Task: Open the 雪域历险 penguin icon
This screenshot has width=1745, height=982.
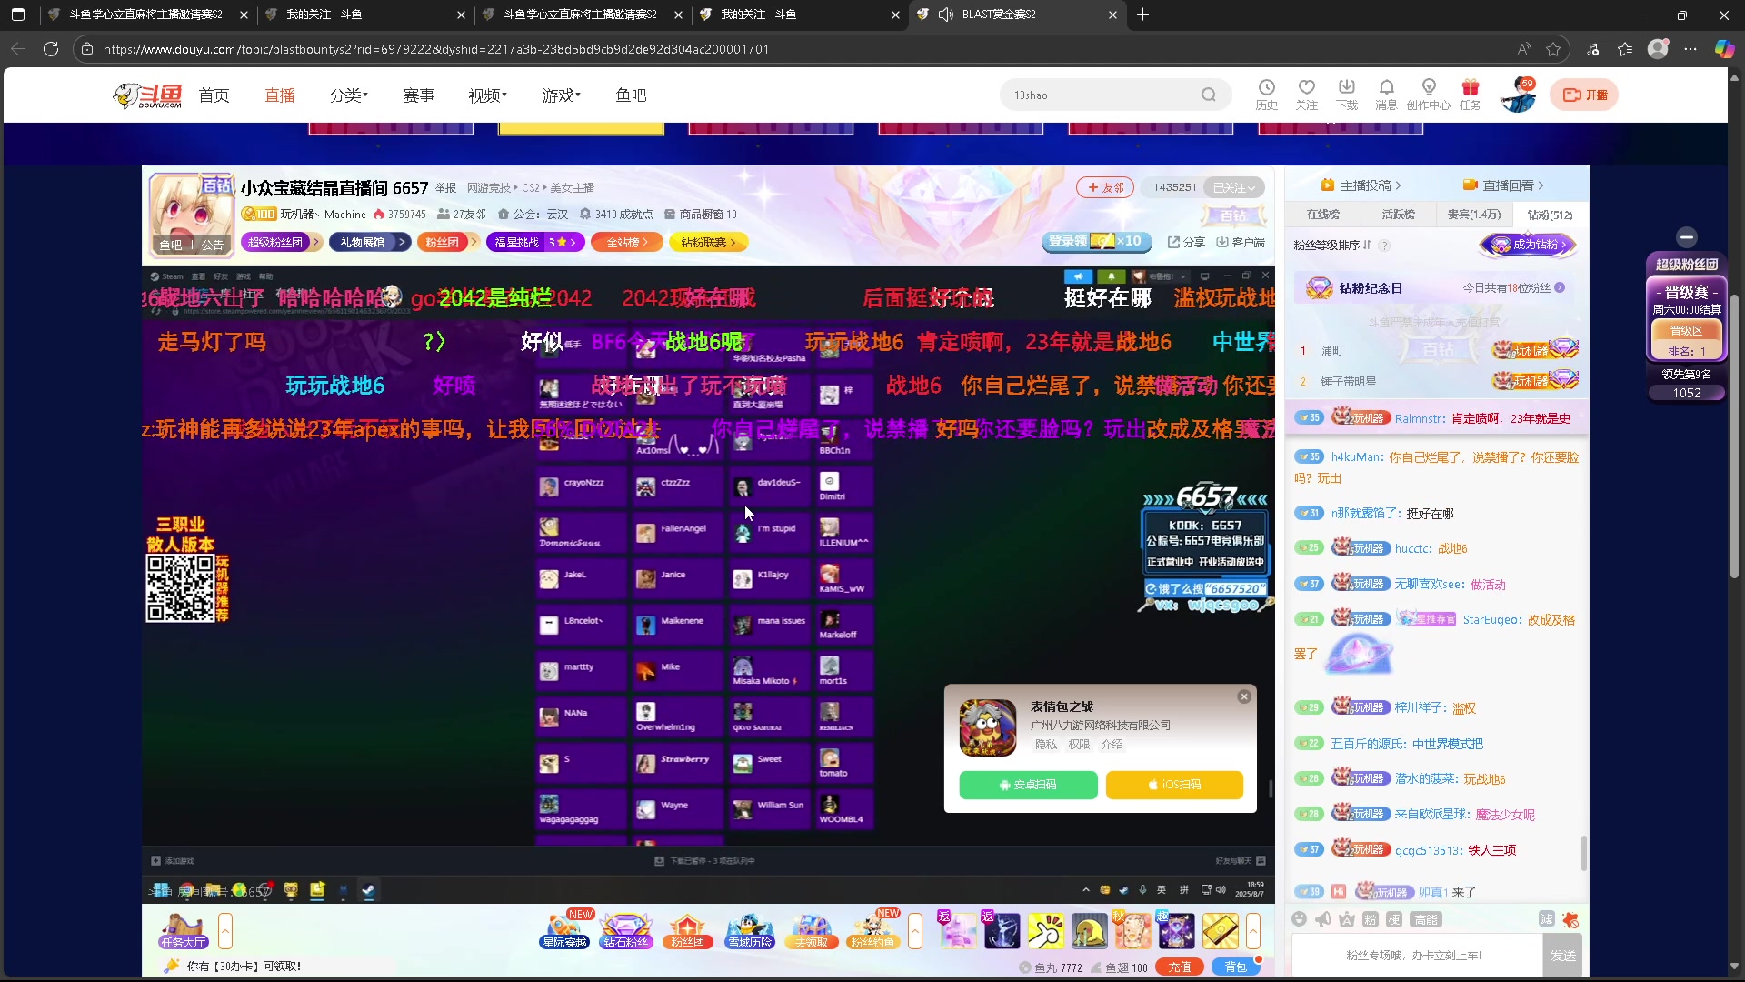Action: [749, 930]
